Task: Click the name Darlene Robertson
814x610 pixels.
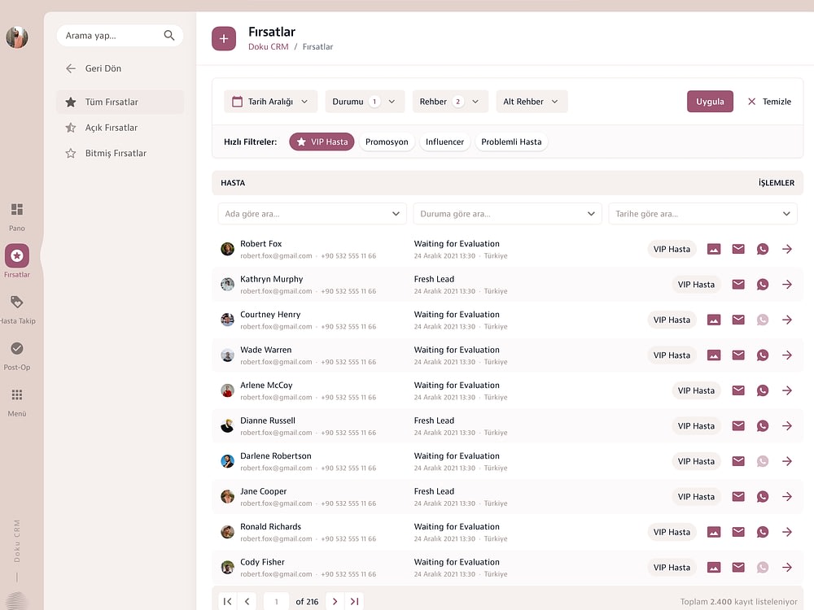Action: [x=276, y=455]
